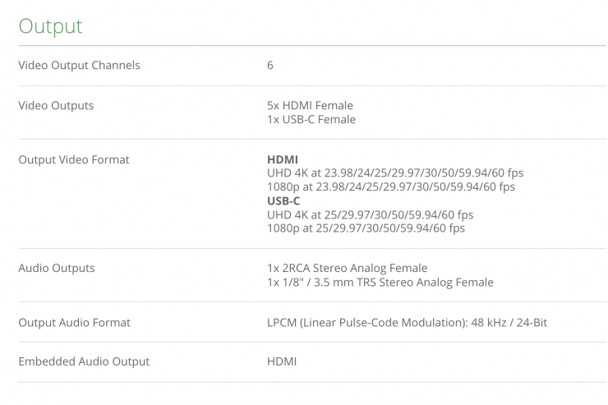Click the HDMI value for Embedded Audio Output
This screenshot has width=608, height=405.
[282, 361]
